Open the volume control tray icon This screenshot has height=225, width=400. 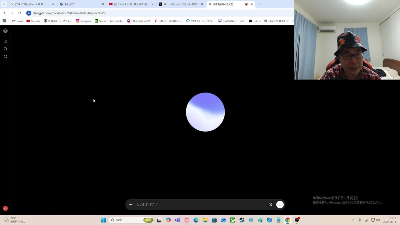coord(378,220)
